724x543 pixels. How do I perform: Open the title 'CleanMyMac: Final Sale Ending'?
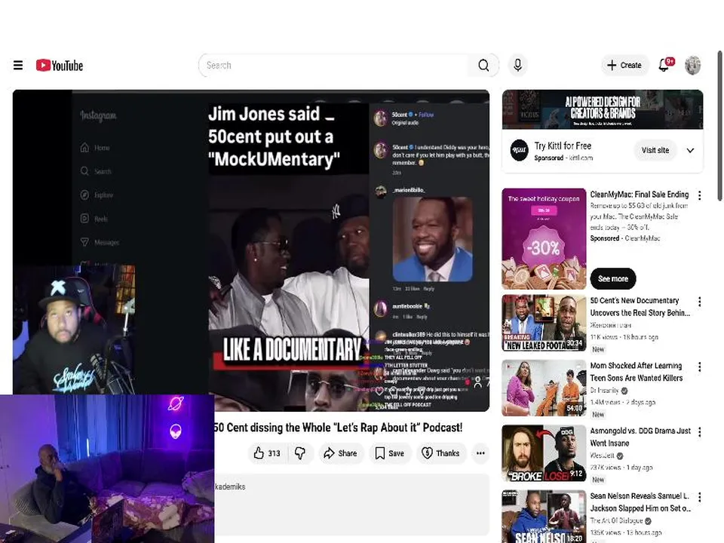pyautogui.click(x=639, y=195)
